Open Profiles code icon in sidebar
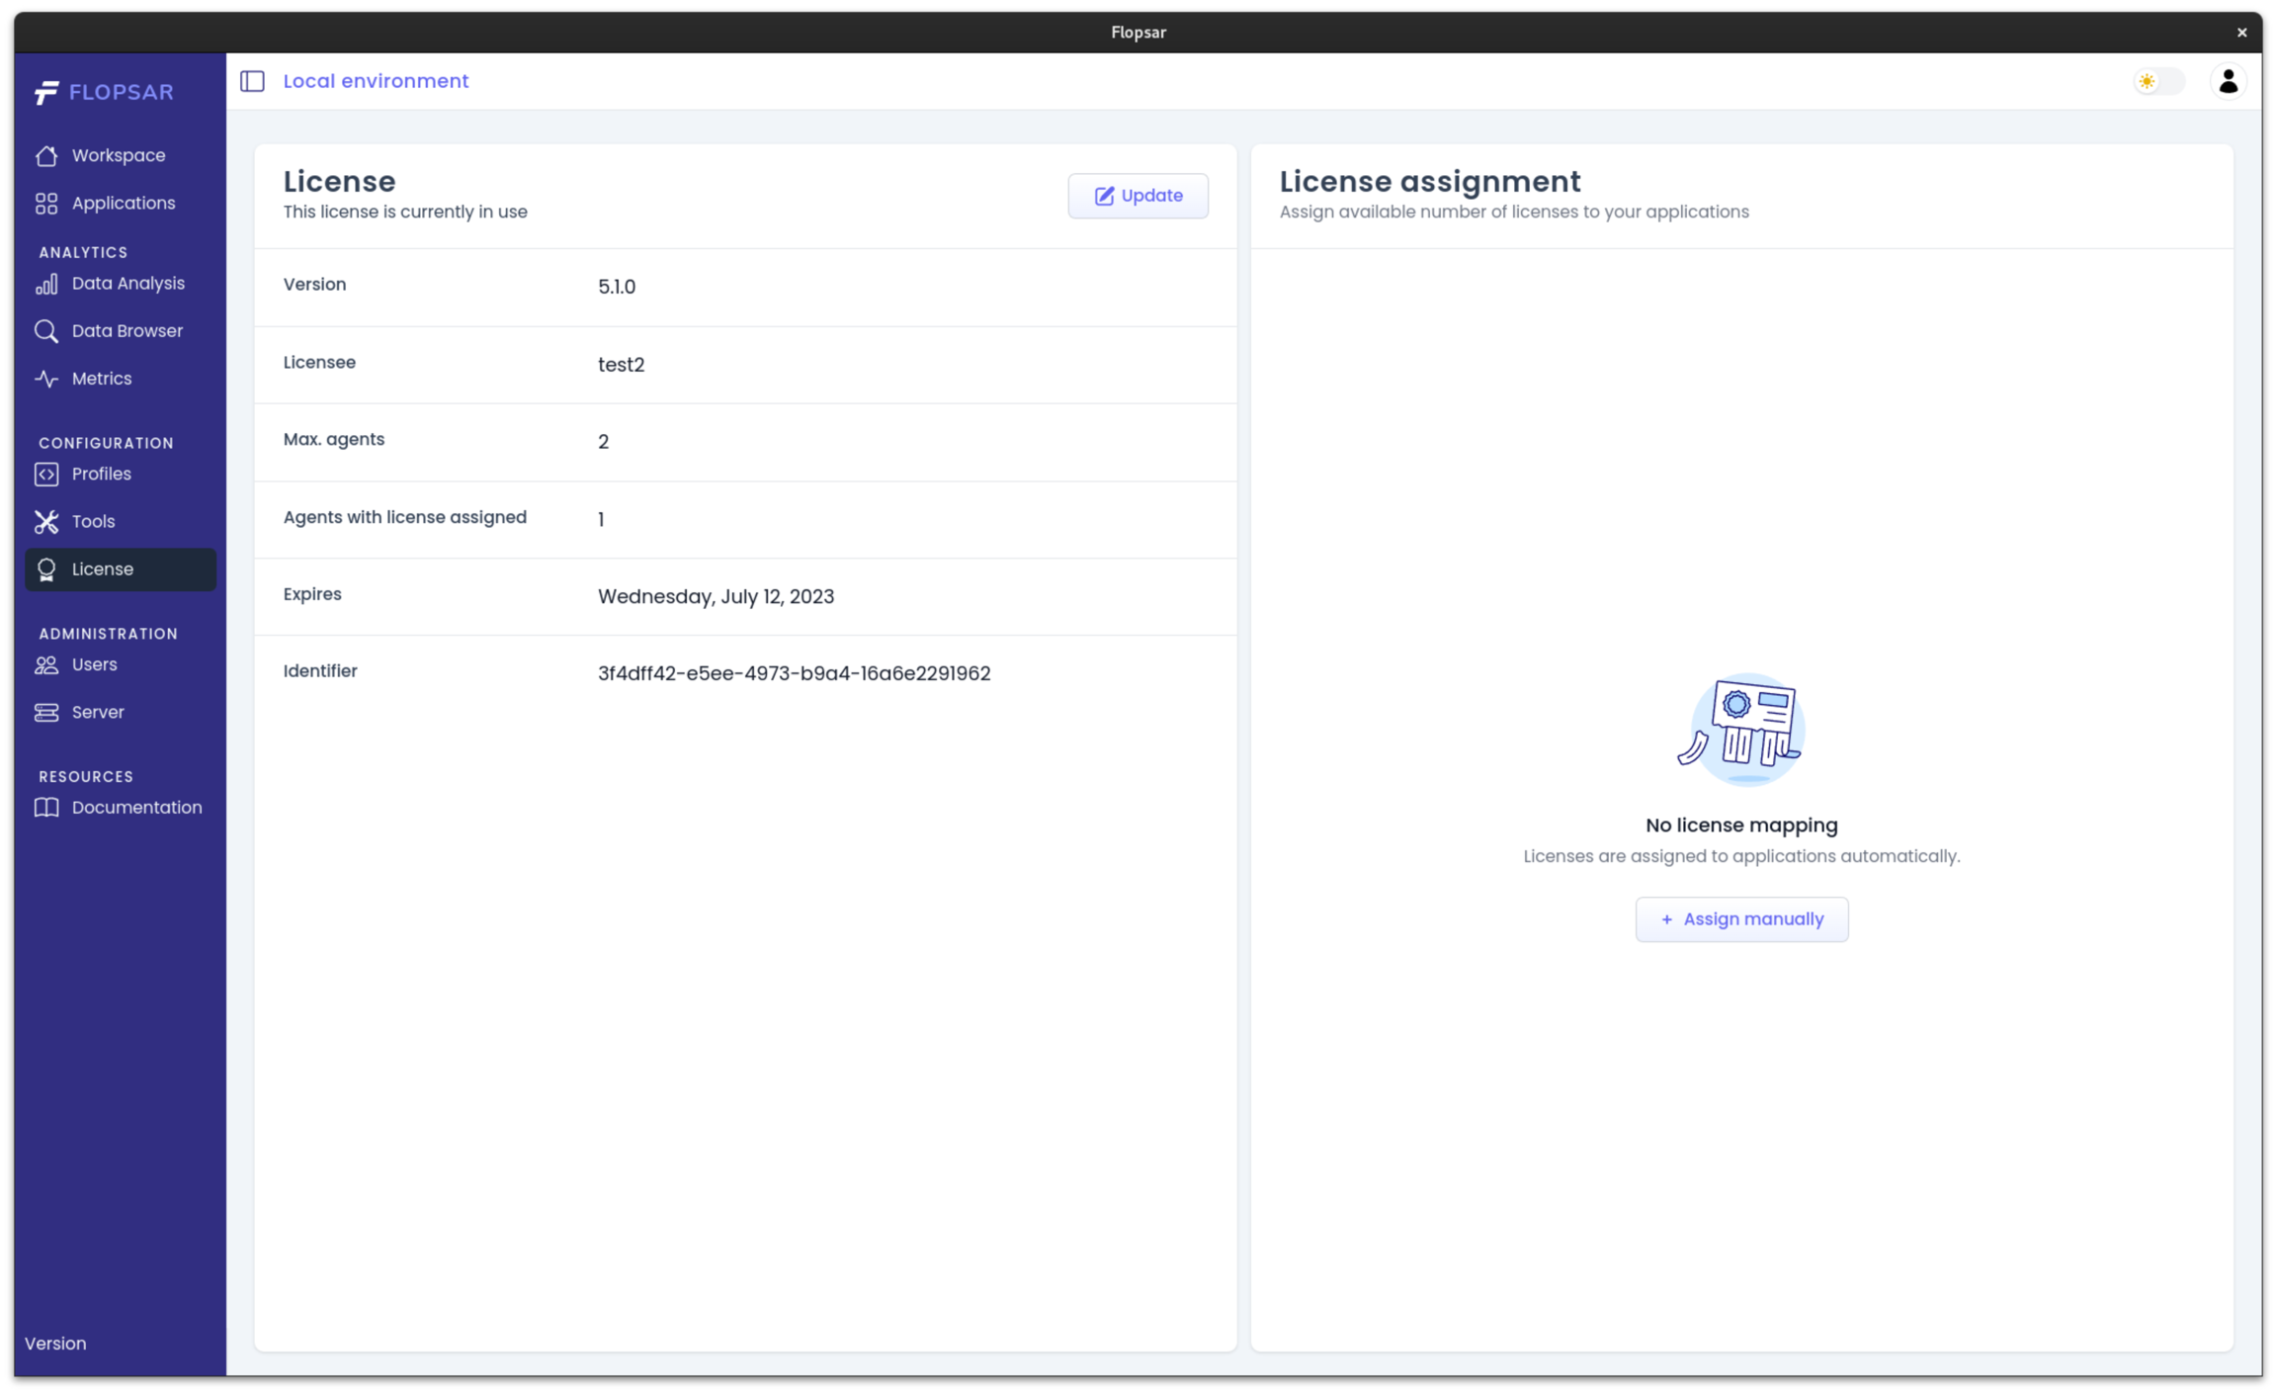2277x1394 pixels. (46, 475)
